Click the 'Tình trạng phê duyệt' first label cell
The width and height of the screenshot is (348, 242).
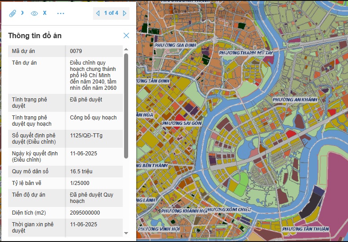tap(36, 103)
